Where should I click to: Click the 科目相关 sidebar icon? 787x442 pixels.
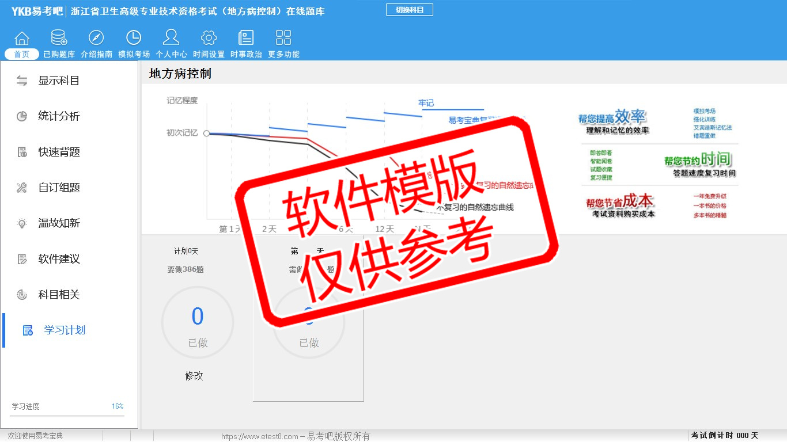(22, 295)
